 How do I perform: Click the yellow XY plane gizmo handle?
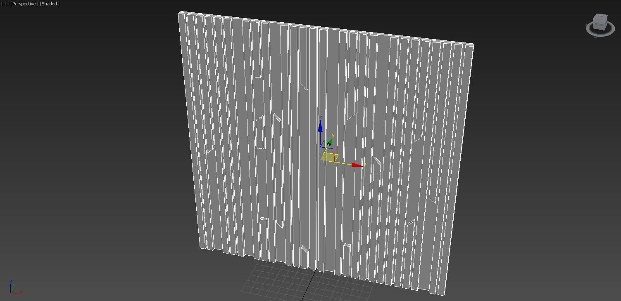[x=330, y=157]
